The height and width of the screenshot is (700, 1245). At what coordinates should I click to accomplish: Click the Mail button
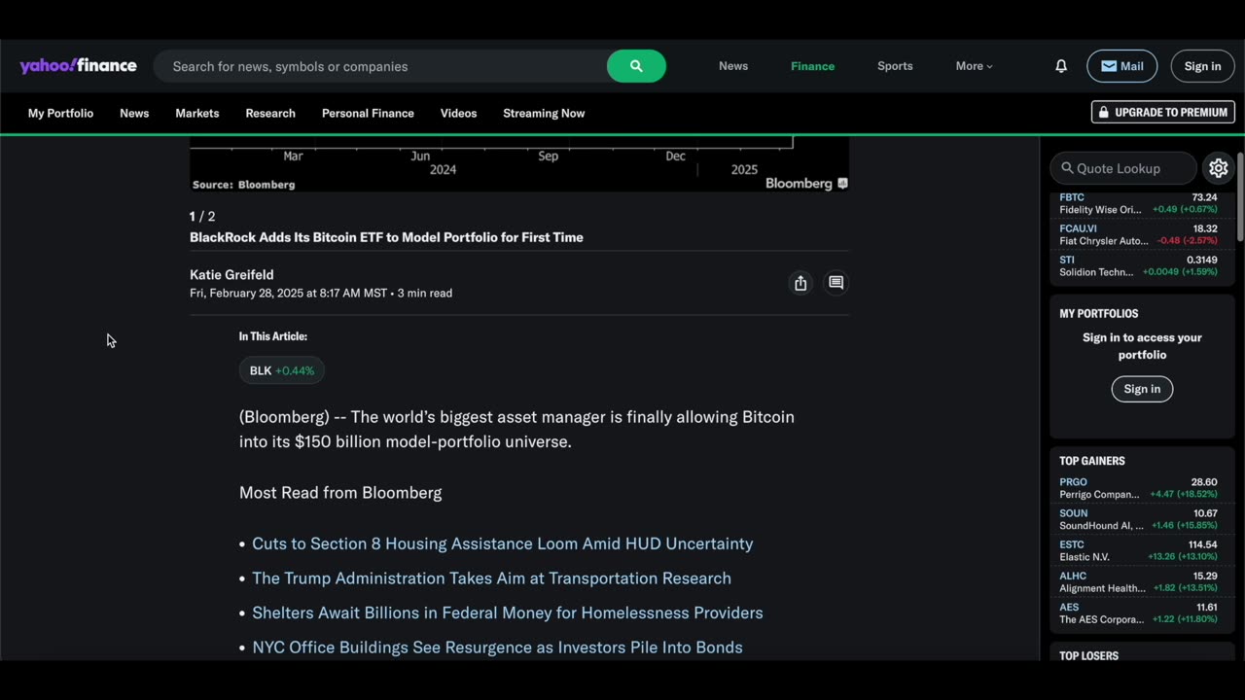click(x=1121, y=66)
